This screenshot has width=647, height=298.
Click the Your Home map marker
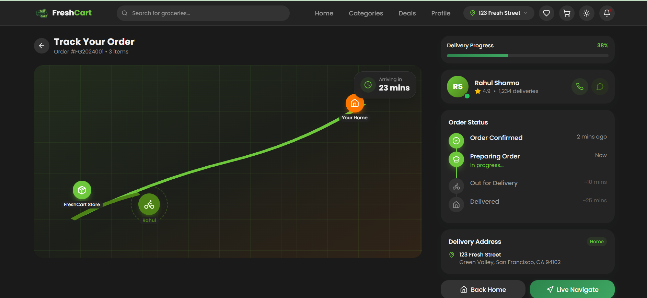(x=355, y=103)
